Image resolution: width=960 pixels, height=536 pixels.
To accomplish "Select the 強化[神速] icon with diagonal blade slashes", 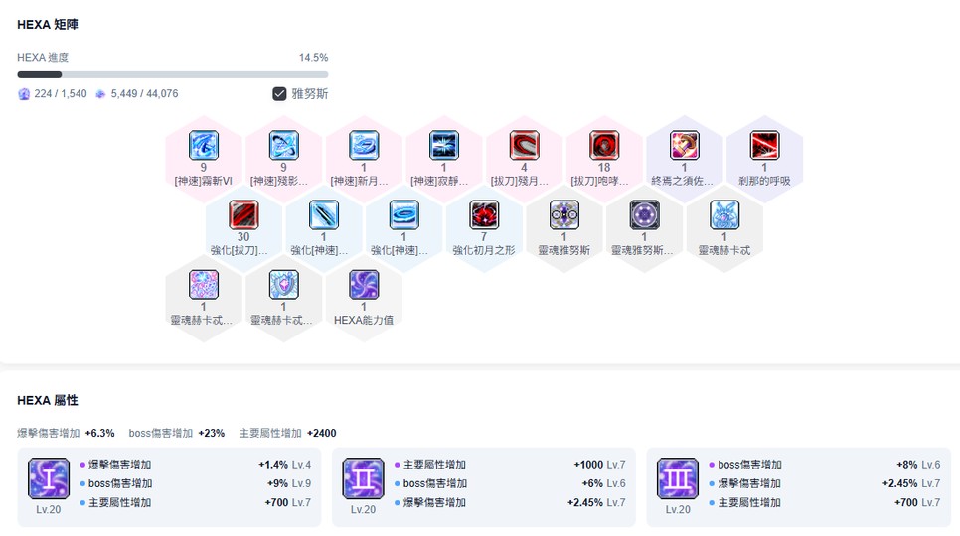I will tap(324, 215).
